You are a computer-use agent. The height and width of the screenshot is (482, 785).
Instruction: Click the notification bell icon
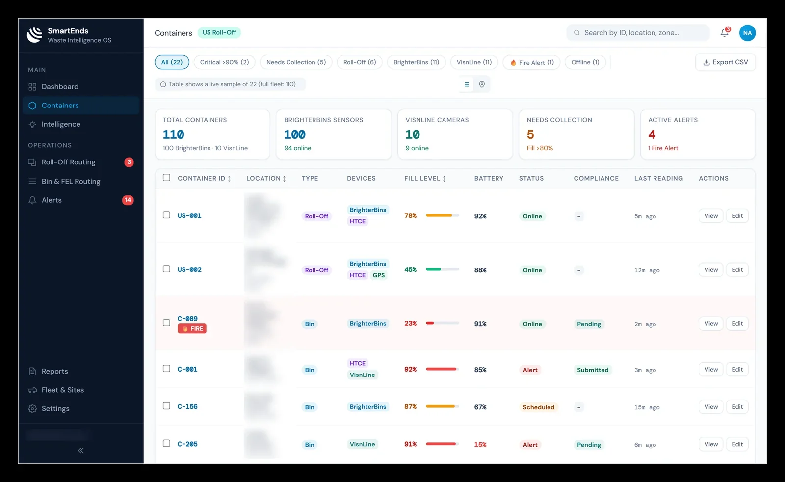tap(724, 33)
